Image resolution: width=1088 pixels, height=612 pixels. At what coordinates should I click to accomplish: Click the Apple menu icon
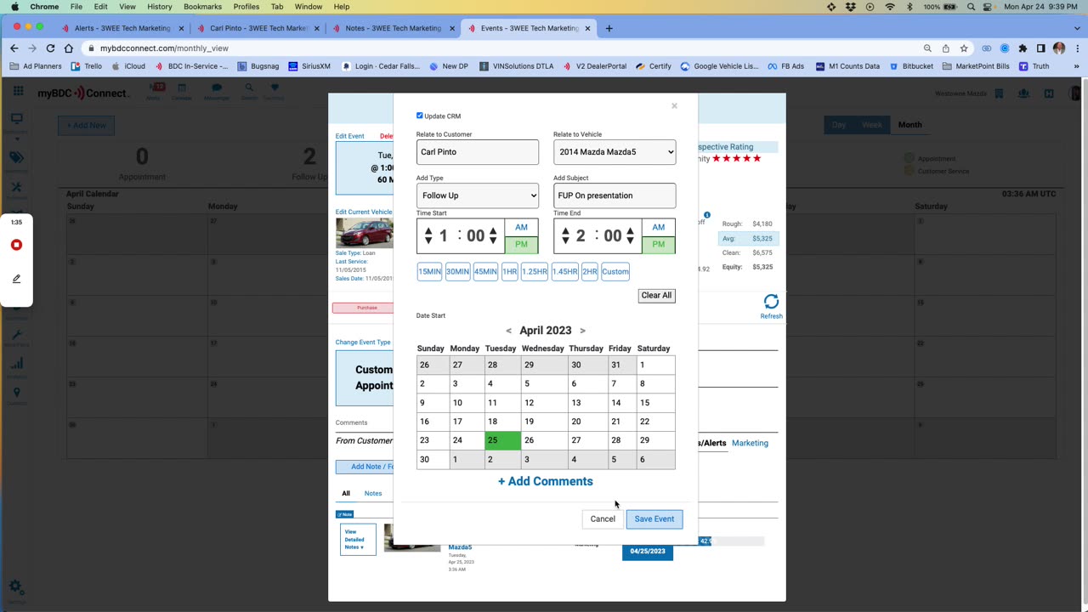click(x=14, y=7)
